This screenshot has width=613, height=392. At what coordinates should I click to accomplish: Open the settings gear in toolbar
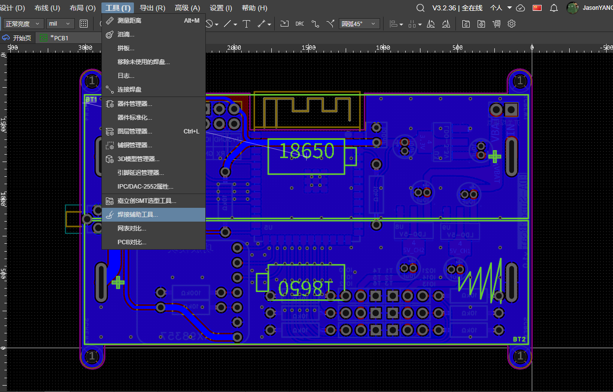click(x=512, y=24)
